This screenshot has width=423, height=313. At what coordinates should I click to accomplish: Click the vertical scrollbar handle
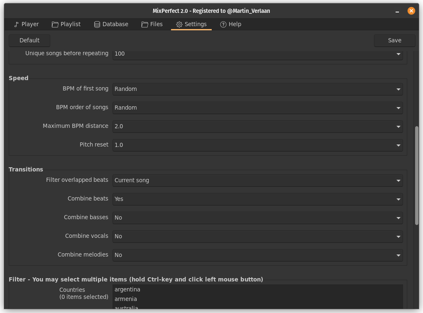pyautogui.click(x=417, y=175)
